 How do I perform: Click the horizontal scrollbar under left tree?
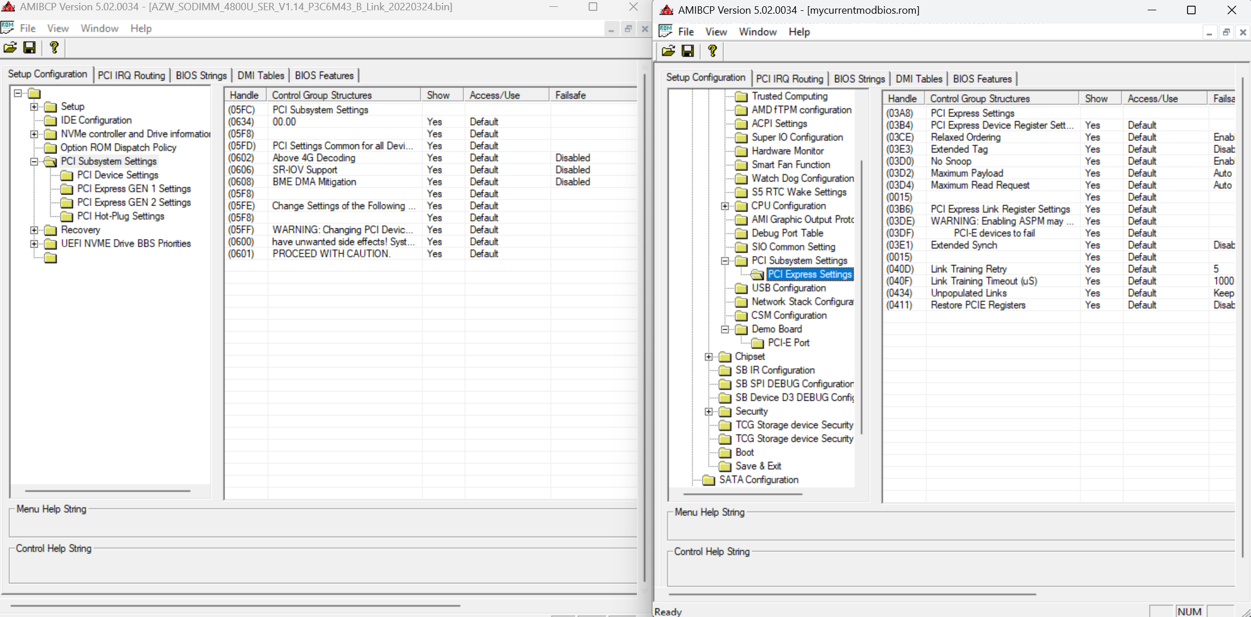click(x=107, y=491)
